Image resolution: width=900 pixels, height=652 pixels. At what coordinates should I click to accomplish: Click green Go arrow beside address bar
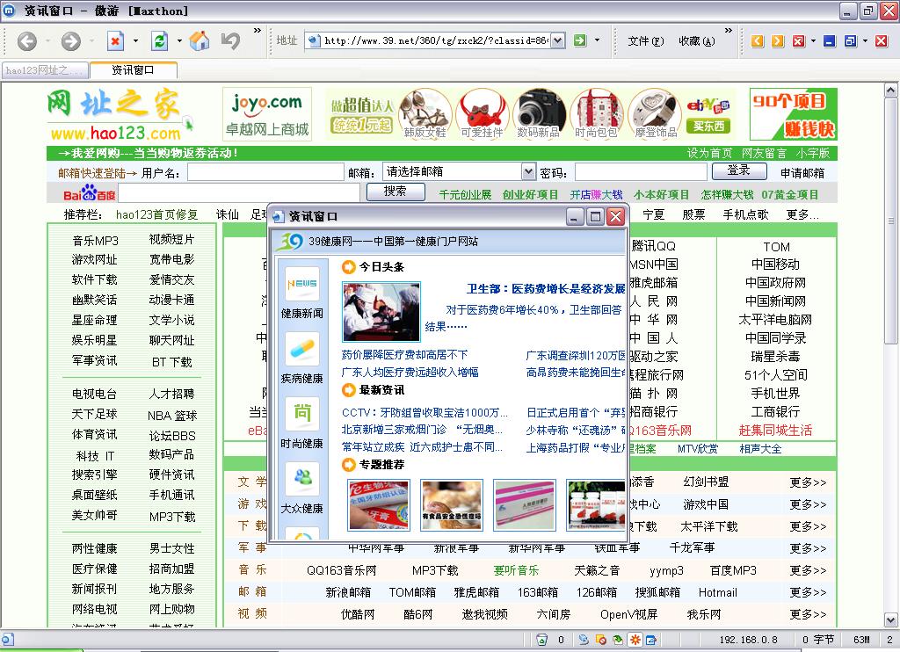(x=580, y=40)
